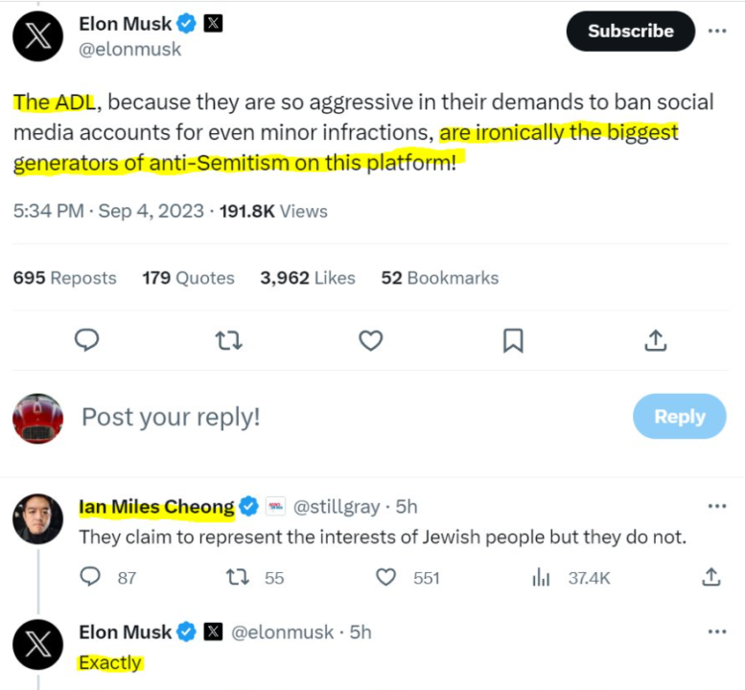Repost the main ADL post
Screen dimensions: 745x690
pos(228,340)
